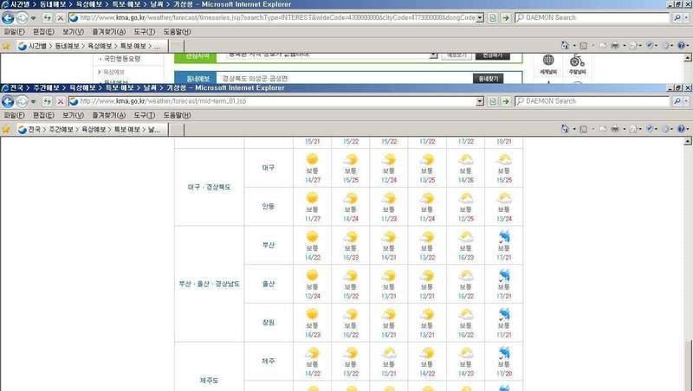Refresh the 시간별 동네예보 page
The height and width of the screenshot is (391, 693).
(x=48, y=17)
